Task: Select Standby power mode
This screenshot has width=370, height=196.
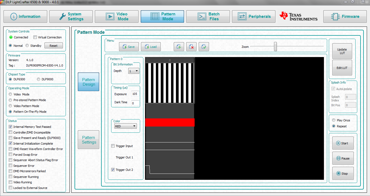Action: pyautogui.click(x=27, y=46)
